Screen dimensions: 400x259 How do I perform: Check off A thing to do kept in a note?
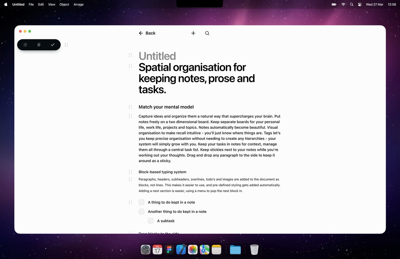(141, 202)
